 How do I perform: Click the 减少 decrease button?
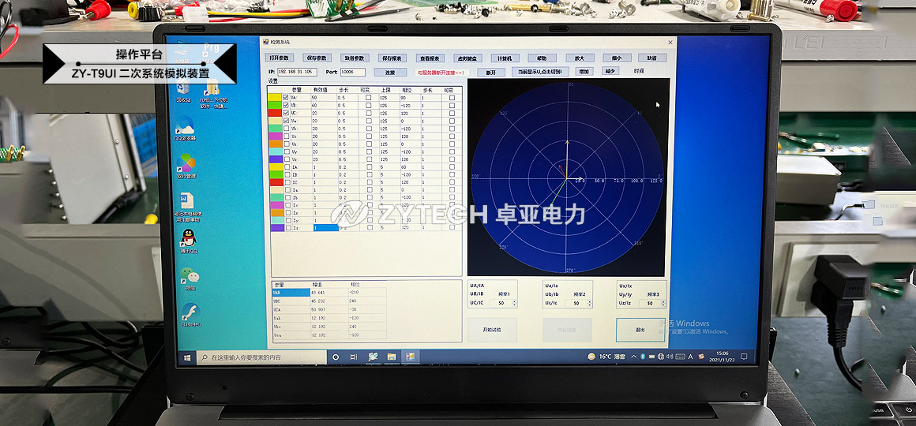point(610,71)
